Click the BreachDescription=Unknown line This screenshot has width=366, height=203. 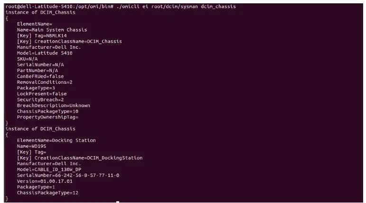(x=53, y=106)
